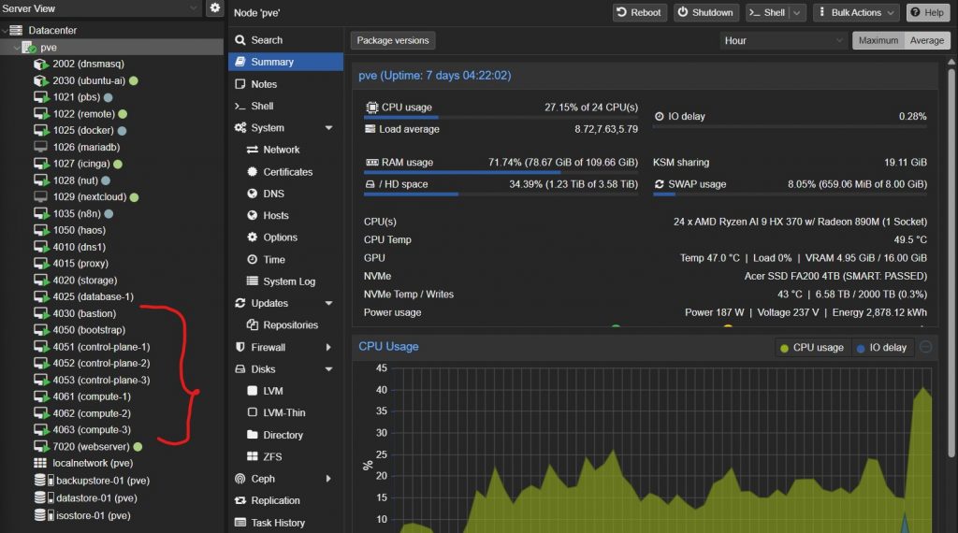Click the gear icon beside Server View
Viewport: 958px width, 533px height.
tap(215, 8)
